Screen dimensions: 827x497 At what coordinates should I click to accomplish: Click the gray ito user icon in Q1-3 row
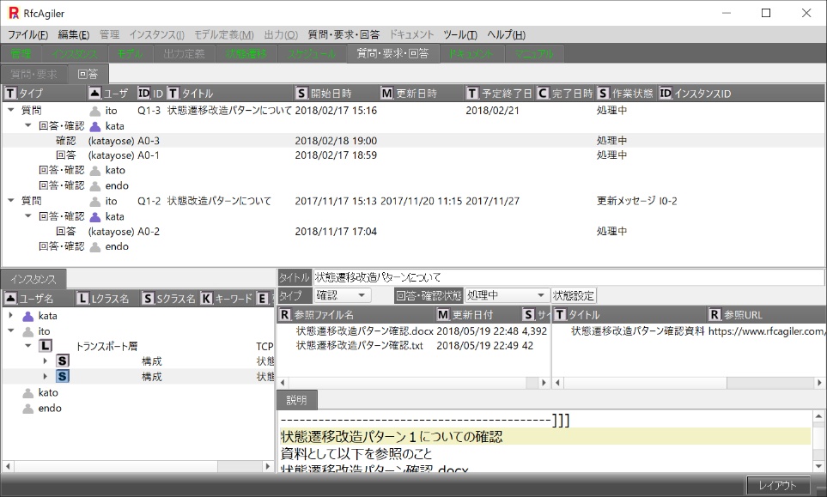(x=95, y=112)
